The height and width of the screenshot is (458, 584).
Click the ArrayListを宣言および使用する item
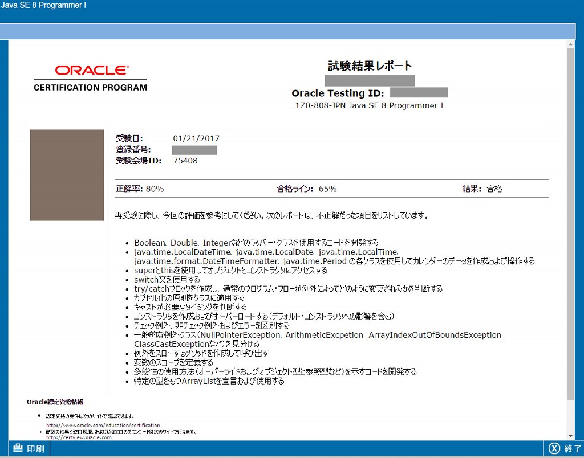click(x=209, y=381)
